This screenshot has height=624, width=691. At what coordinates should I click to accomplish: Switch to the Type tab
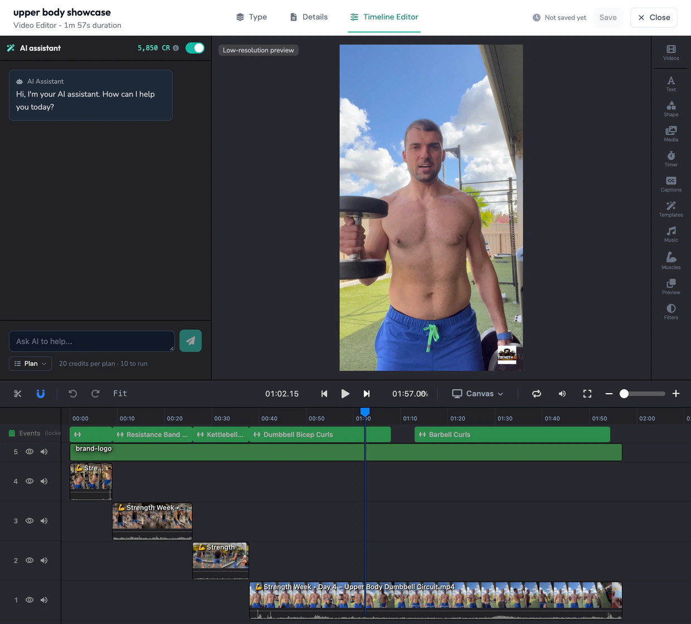pyautogui.click(x=251, y=17)
